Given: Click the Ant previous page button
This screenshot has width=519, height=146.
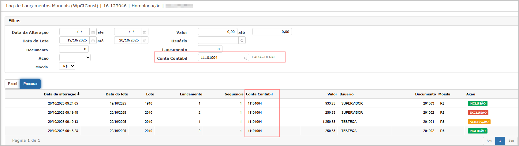Looking at the screenshot, I should (x=489, y=141).
